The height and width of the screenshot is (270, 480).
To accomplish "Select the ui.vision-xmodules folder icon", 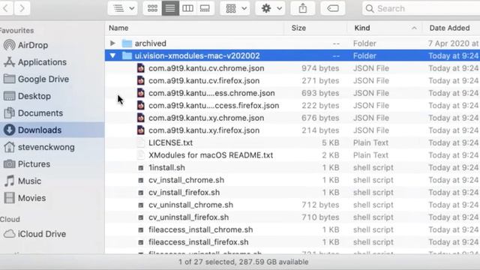I will click(127, 55).
